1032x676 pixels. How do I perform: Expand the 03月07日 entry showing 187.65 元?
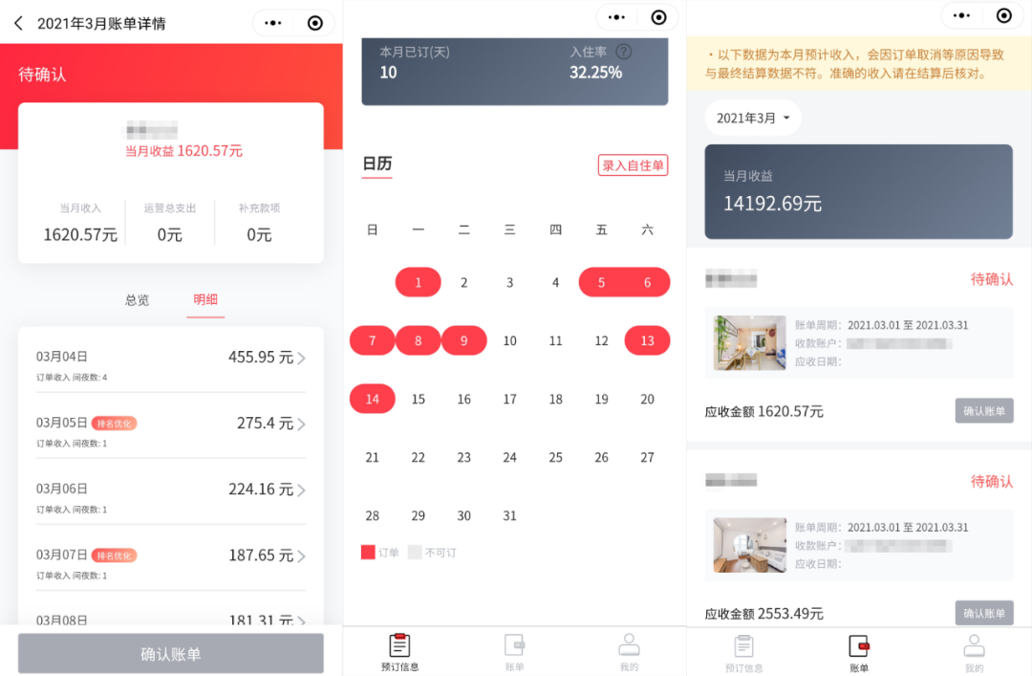point(301,556)
